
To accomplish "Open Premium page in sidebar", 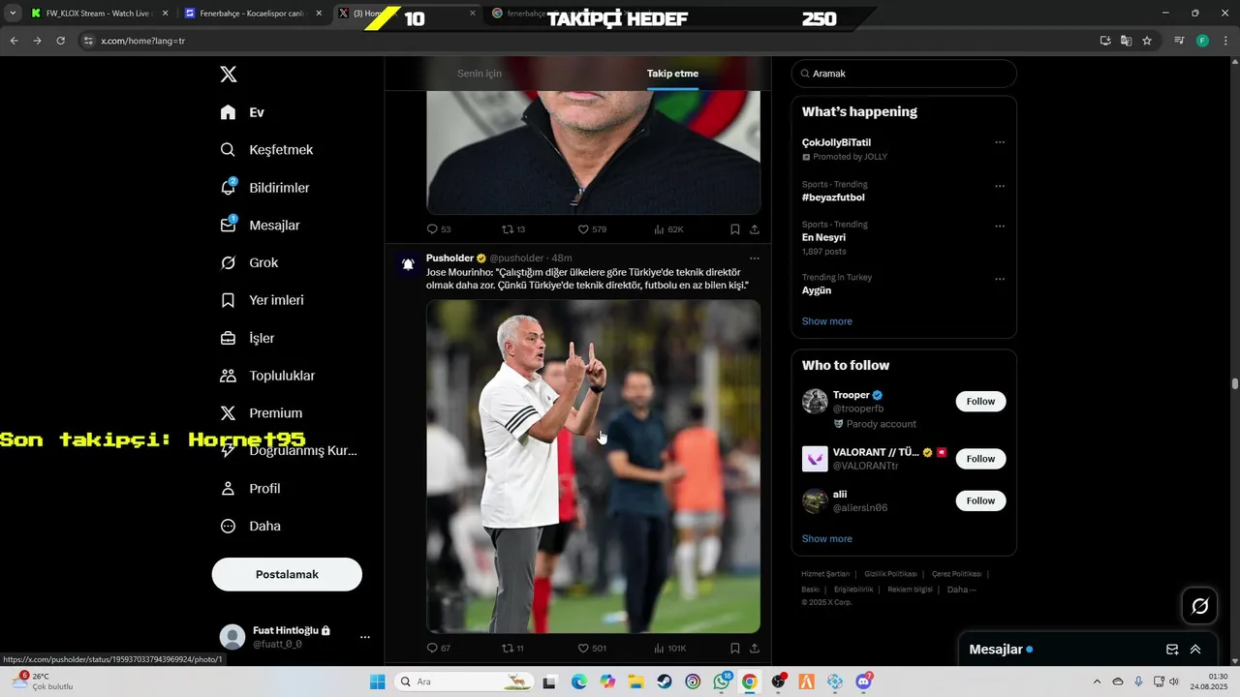I will tap(262, 413).
